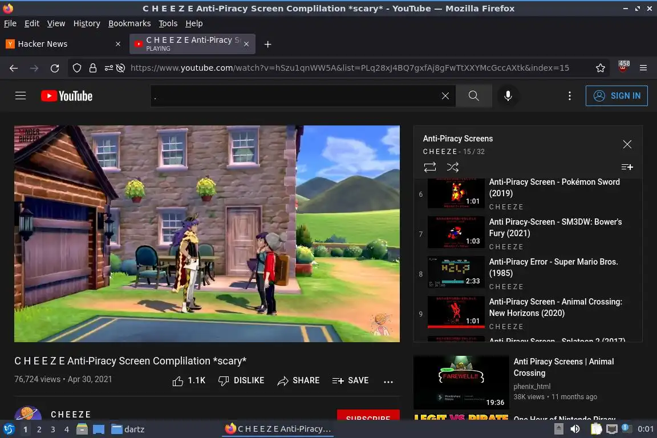Open the History menu

click(x=87, y=23)
